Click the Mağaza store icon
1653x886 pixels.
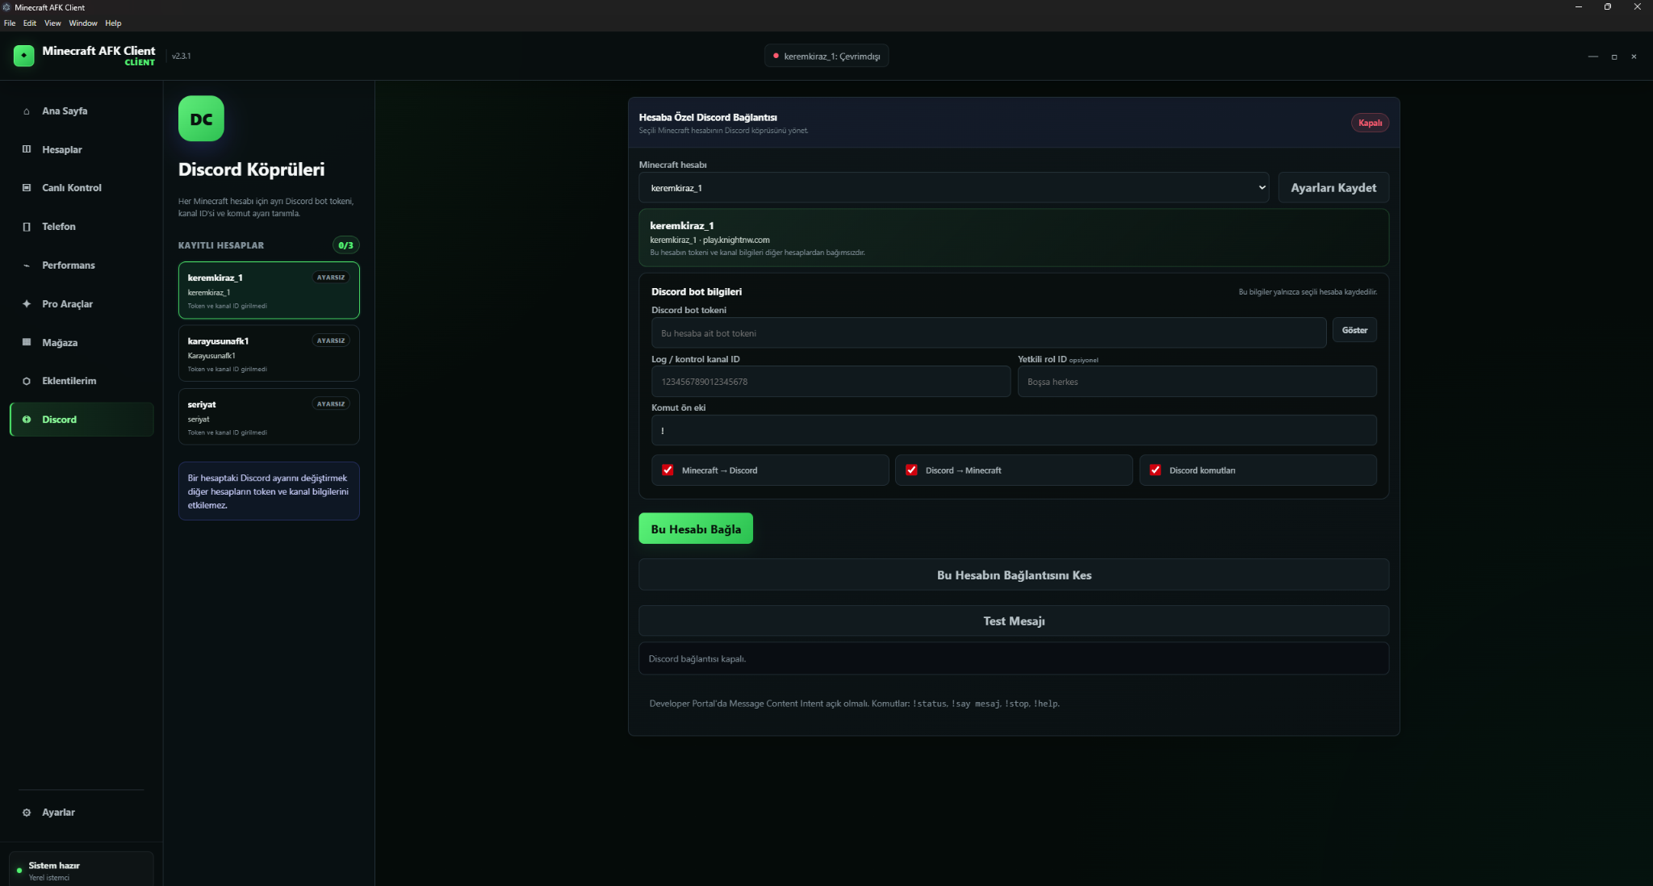[x=27, y=342]
